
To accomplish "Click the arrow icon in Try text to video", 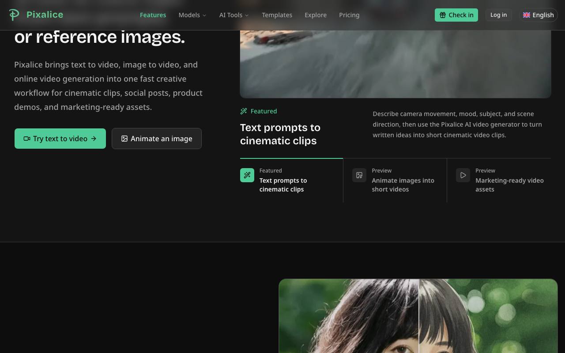I will 94,139.
